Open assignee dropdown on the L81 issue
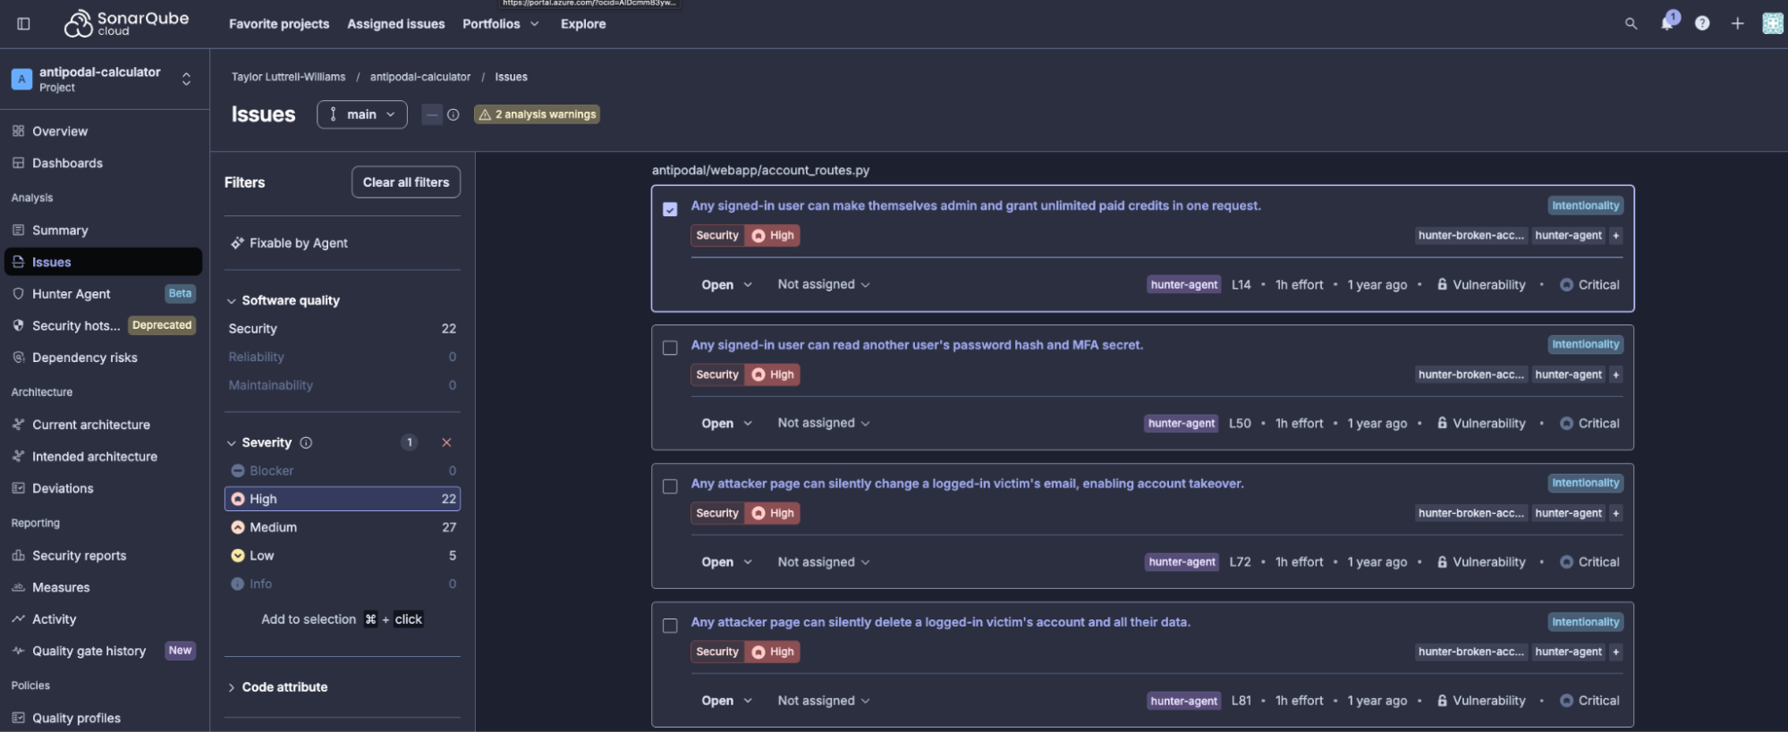The image size is (1788, 732). tap(824, 701)
